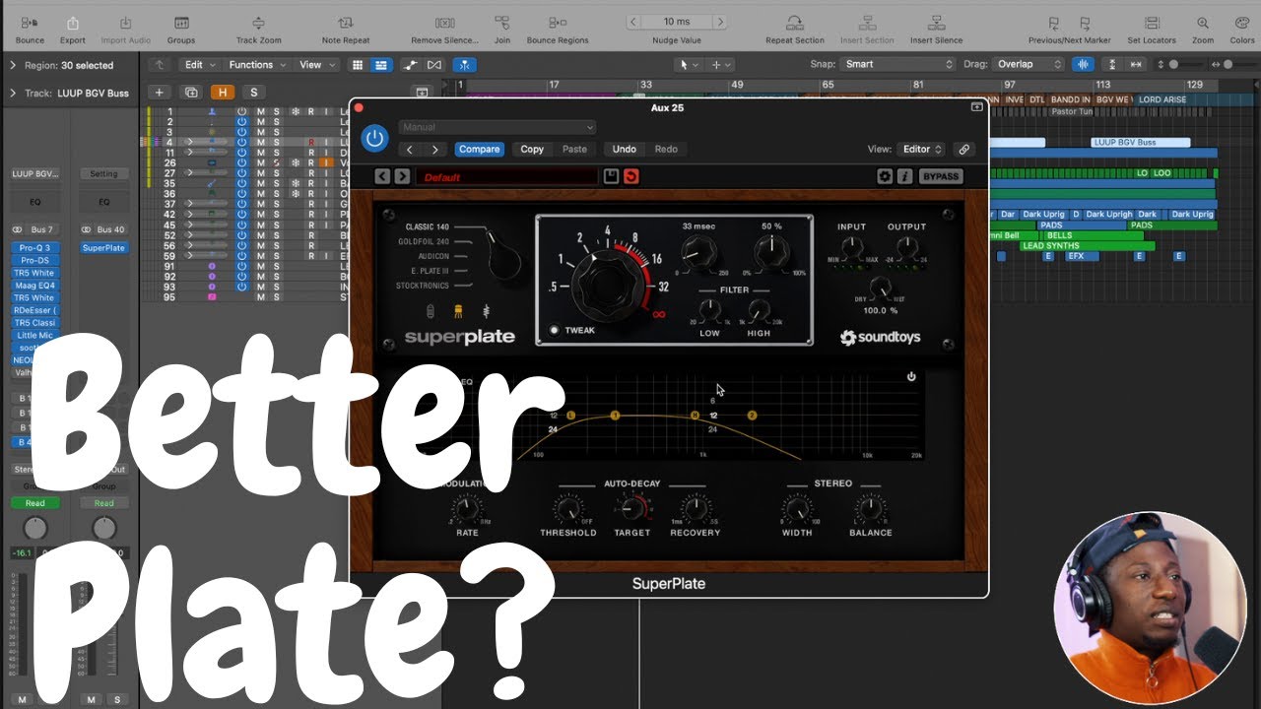The width and height of the screenshot is (1261, 709).
Task: Expand track 27 disclosure arrow
Action: 191,173
